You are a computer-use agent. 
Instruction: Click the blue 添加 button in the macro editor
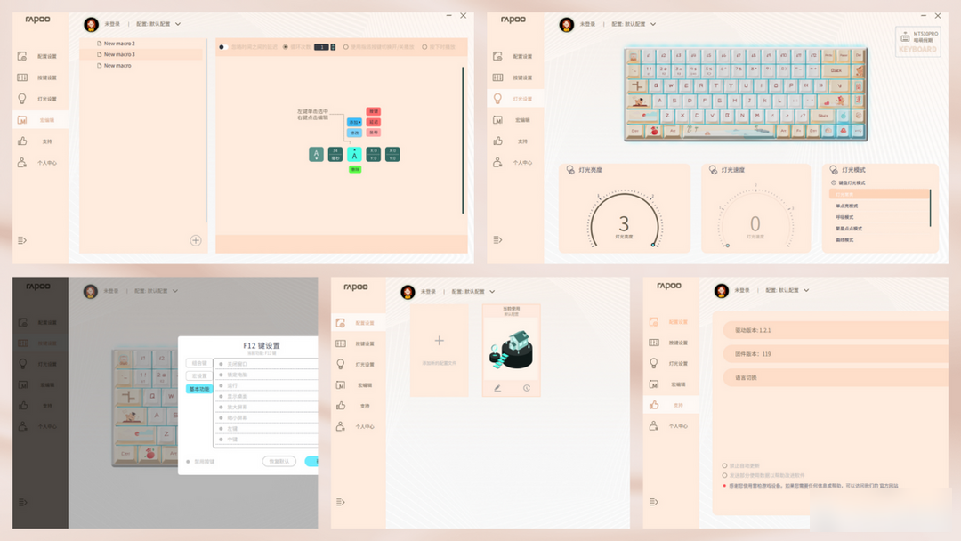354,122
